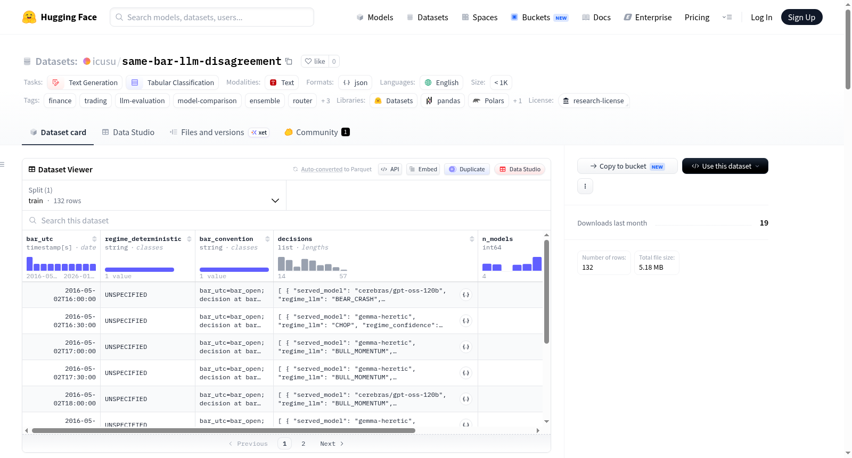Image resolution: width=852 pixels, height=458 pixels.
Task: Click the decisions lengths histogram
Action: pos(313,264)
